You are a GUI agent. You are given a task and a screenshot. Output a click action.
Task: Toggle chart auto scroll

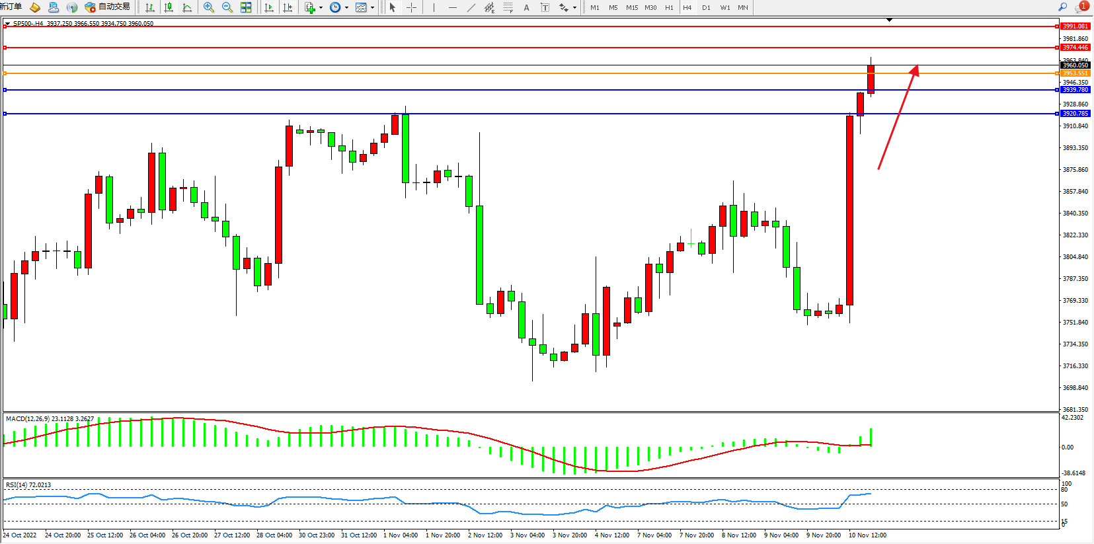269,7
